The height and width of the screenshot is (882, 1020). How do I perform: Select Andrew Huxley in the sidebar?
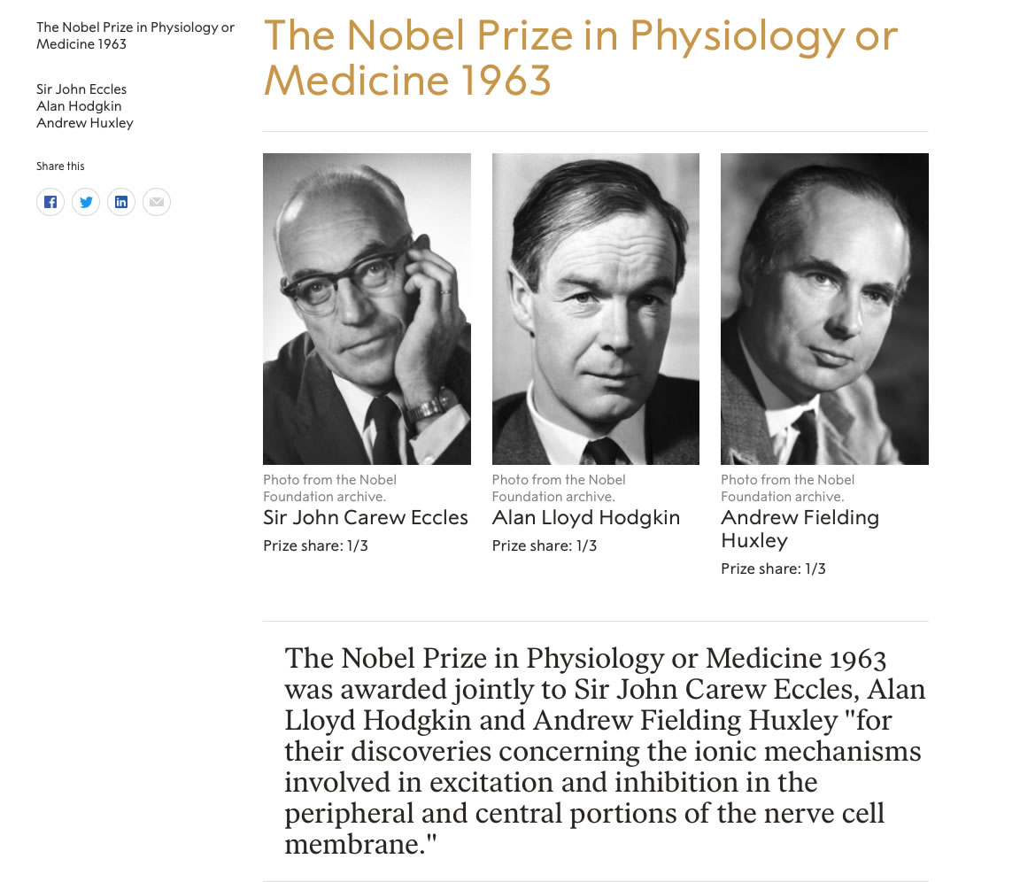point(85,123)
